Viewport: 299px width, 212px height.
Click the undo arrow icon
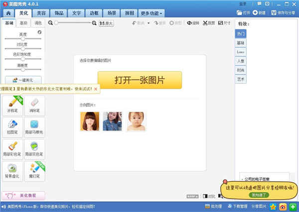[x=134, y=23]
